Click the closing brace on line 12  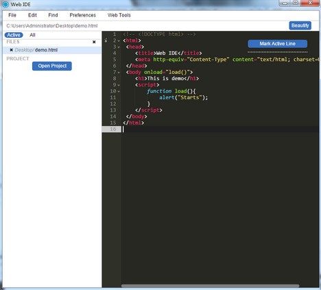(149, 104)
